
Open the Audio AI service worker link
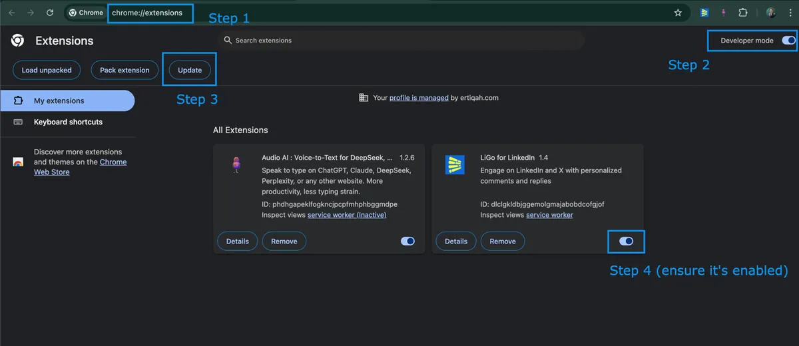(x=346, y=215)
